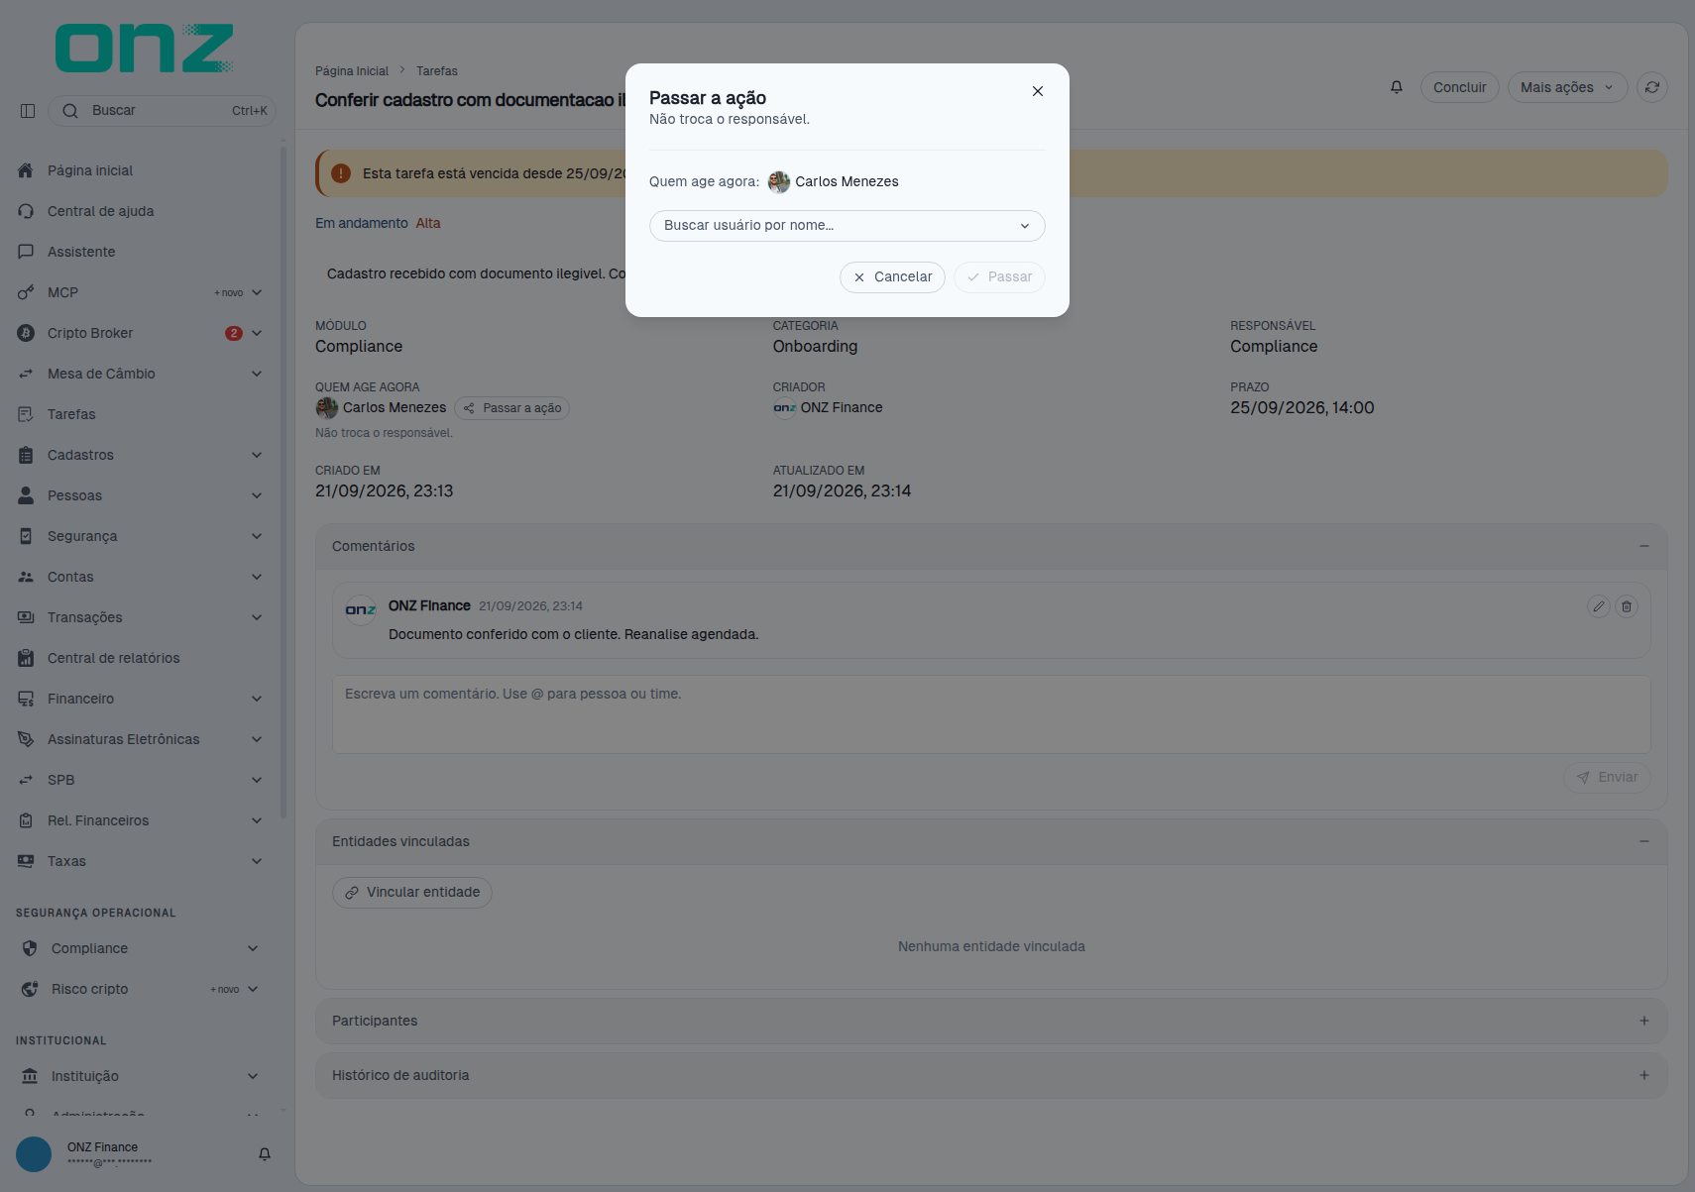Close the Passar a ação dialog
The height and width of the screenshot is (1192, 1695).
pos(1038,91)
